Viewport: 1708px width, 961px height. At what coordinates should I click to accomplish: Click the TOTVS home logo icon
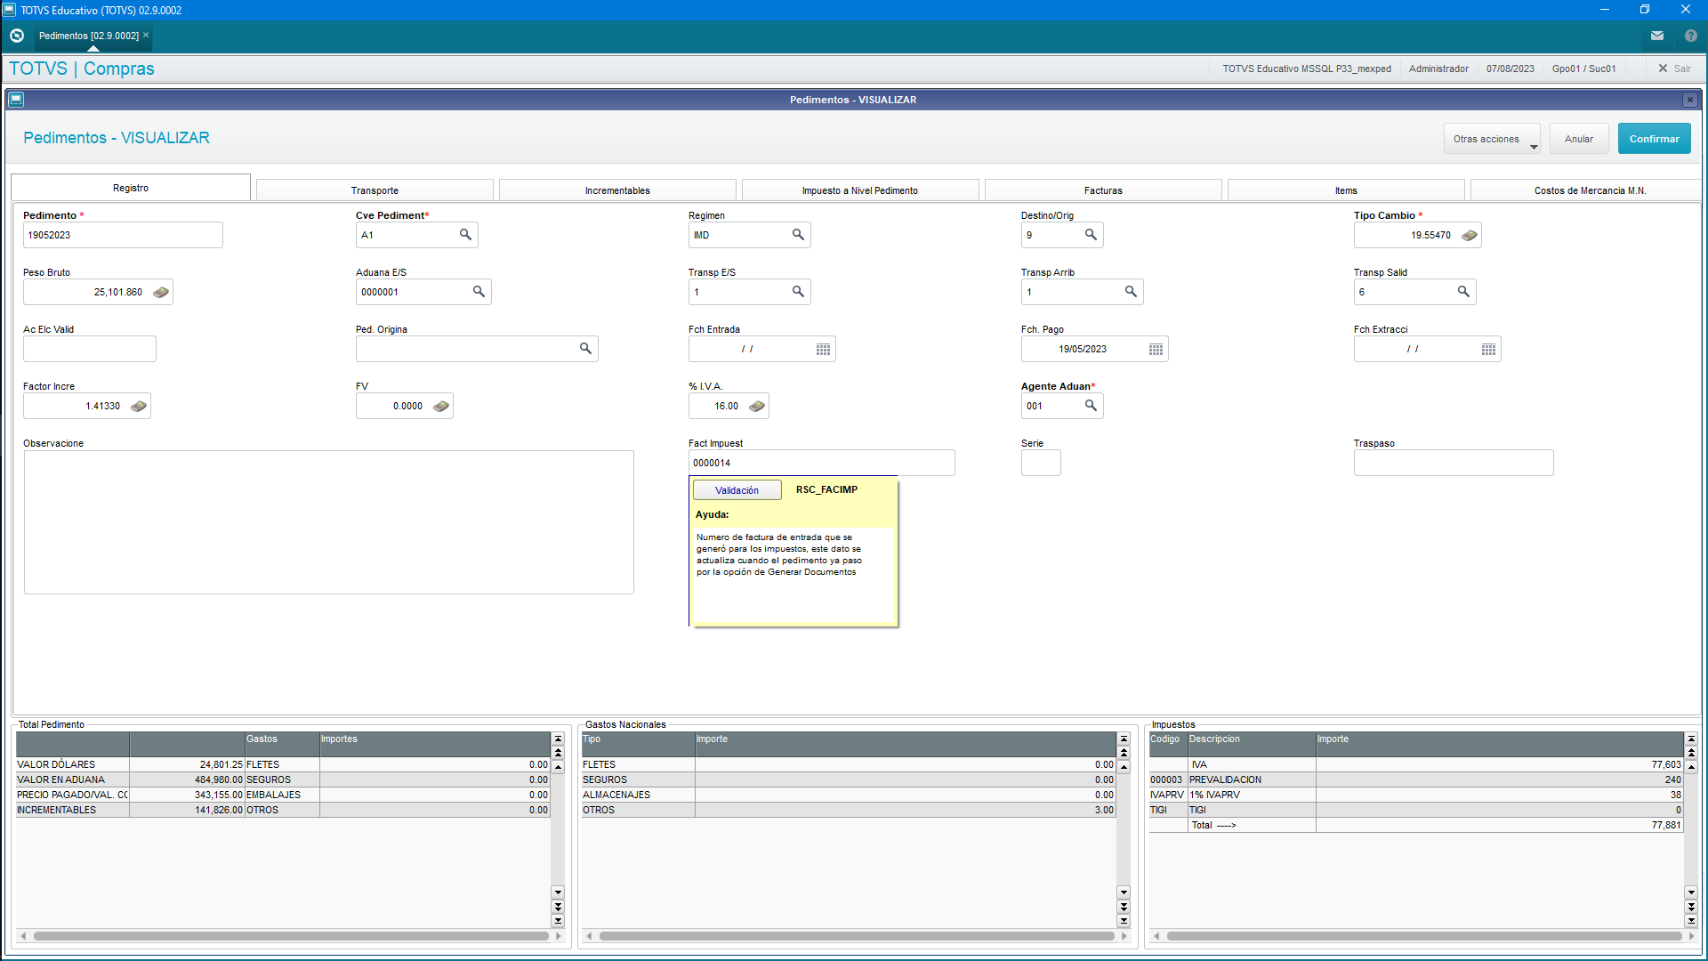[x=16, y=36]
